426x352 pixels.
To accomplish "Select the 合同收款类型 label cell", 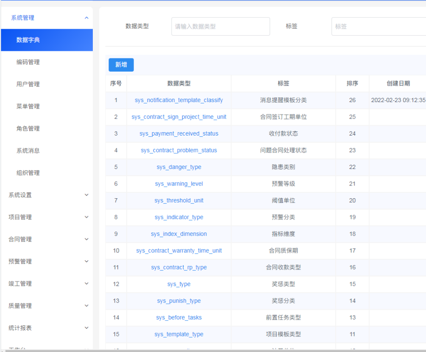I will coord(284,267).
